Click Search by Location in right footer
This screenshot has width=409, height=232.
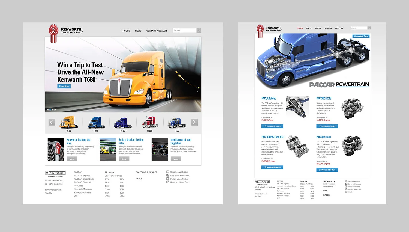(329, 184)
